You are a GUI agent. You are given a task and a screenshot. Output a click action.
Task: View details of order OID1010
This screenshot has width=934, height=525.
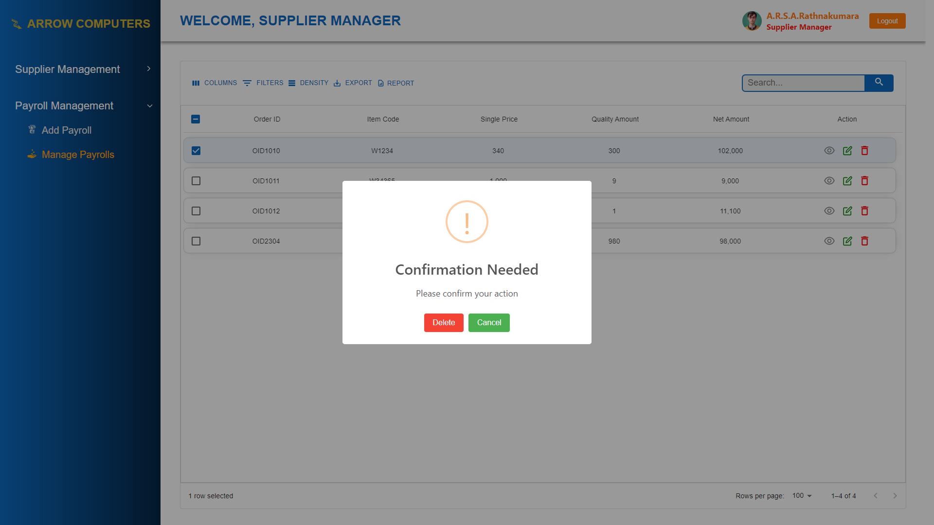[x=829, y=151]
